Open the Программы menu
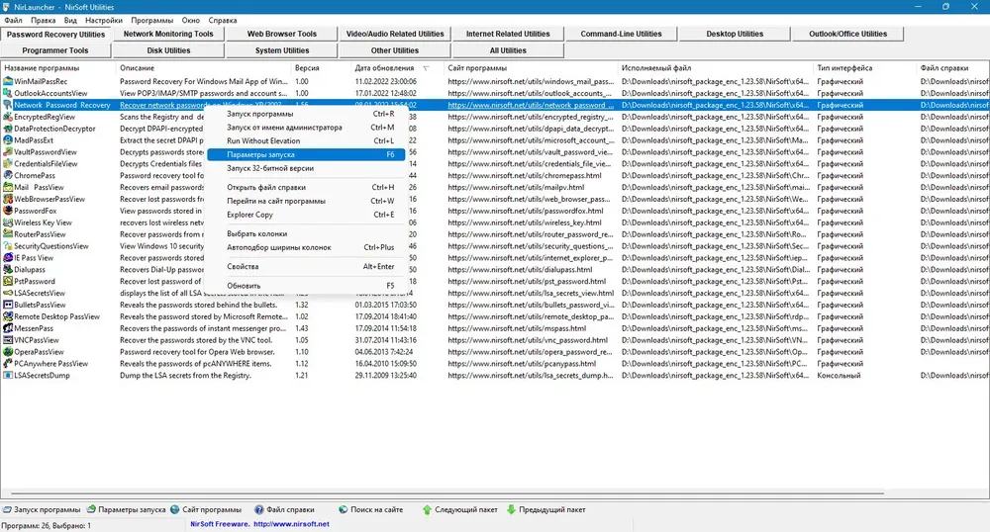990x532 pixels. (152, 20)
